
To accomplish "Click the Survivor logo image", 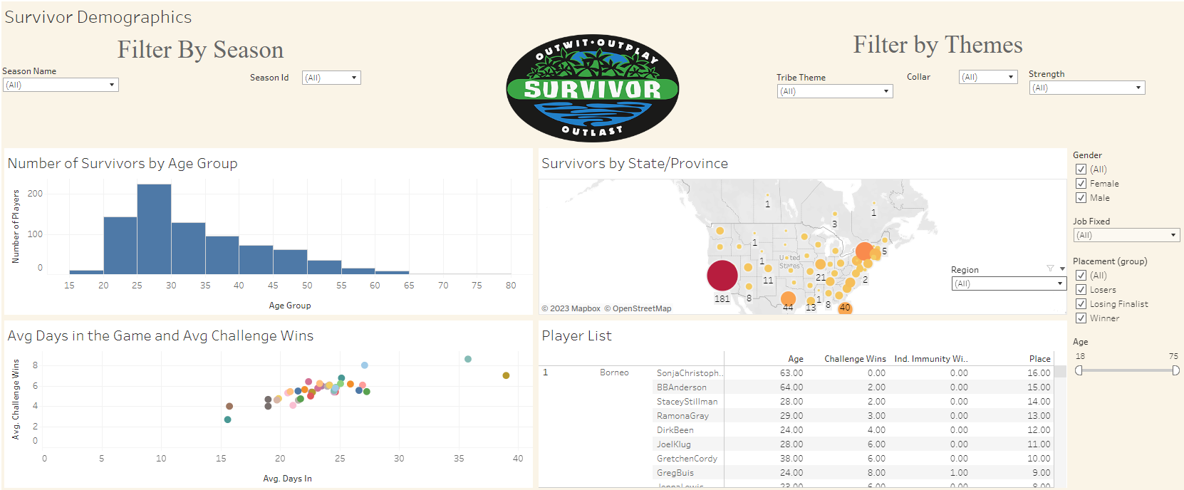I will point(593,88).
